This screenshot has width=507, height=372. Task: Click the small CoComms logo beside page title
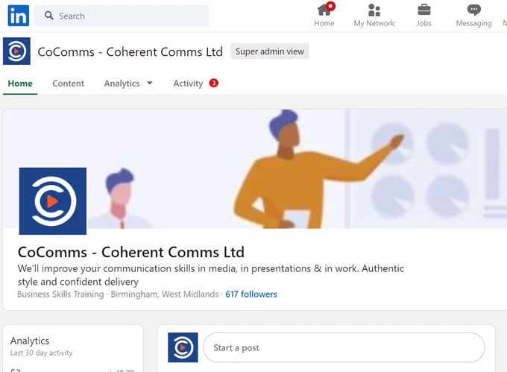17,51
